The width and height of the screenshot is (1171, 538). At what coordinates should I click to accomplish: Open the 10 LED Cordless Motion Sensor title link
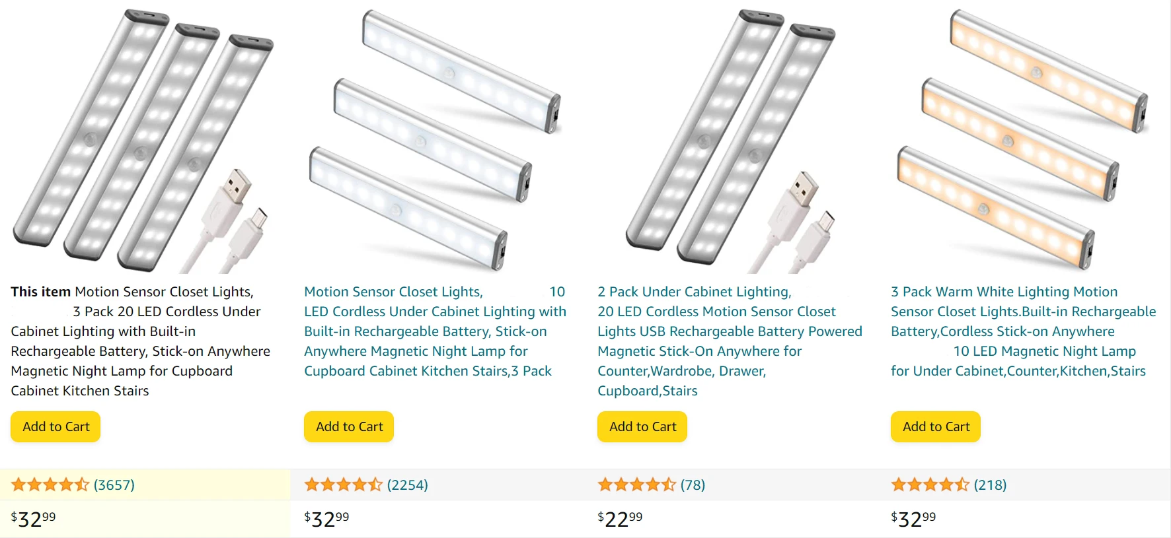(x=435, y=331)
